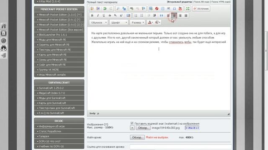Switch to the BB codes panel

(x=201, y=2)
